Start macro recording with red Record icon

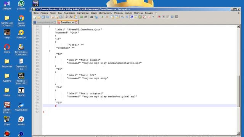pyautogui.click(x=159, y=17)
